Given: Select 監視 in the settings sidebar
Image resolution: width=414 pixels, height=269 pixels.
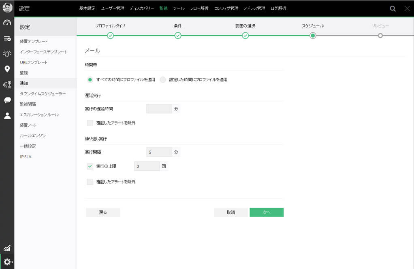Looking at the screenshot, I should [x=24, y=73].
